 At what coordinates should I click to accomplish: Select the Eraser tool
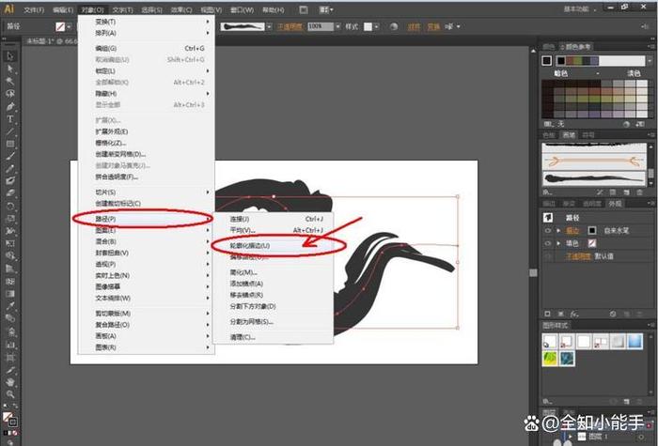(10, 193)
